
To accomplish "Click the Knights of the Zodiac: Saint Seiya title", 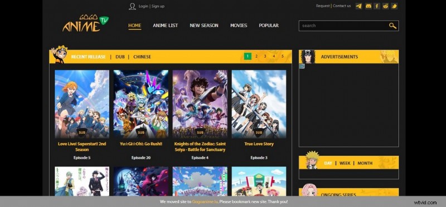I will (x=200, y=147).
